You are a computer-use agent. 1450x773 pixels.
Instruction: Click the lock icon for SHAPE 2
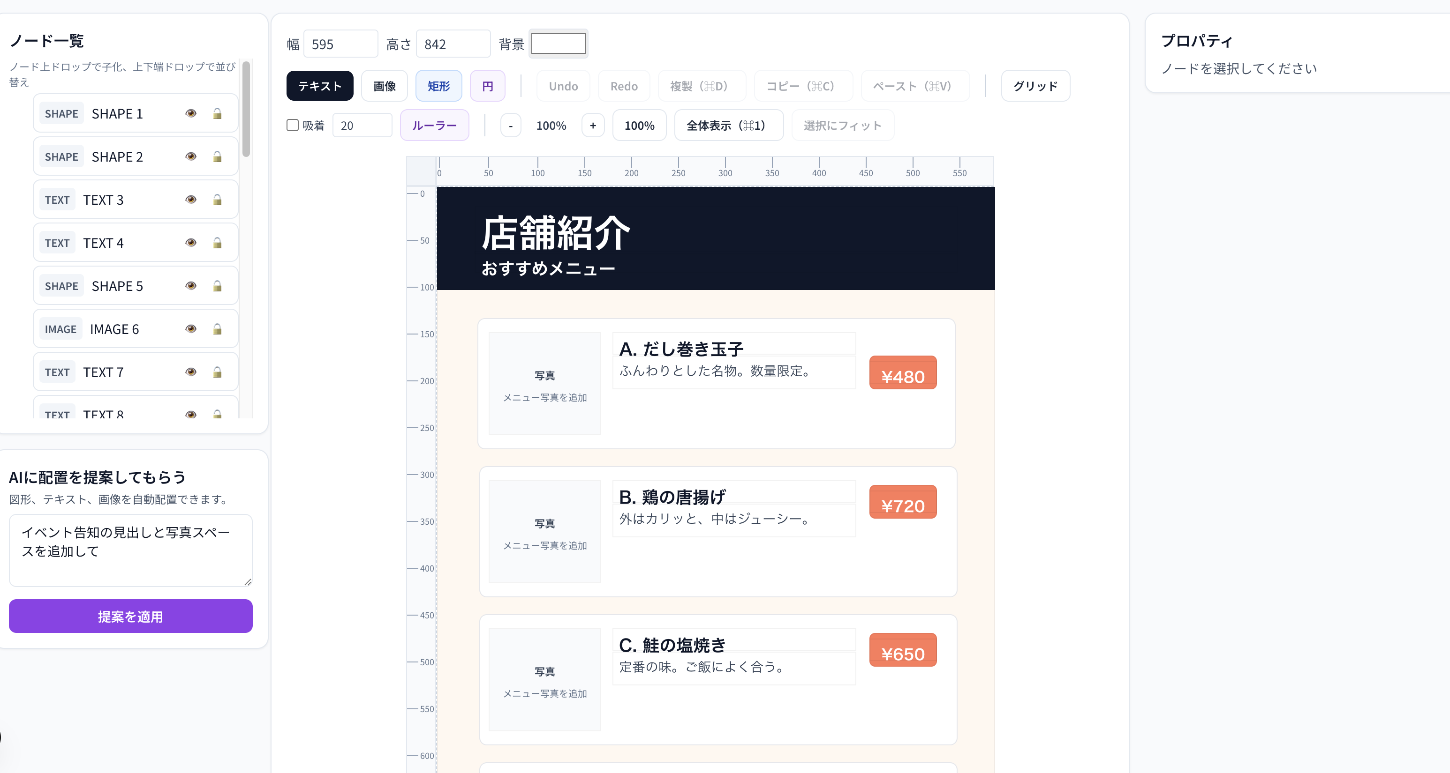217,157
